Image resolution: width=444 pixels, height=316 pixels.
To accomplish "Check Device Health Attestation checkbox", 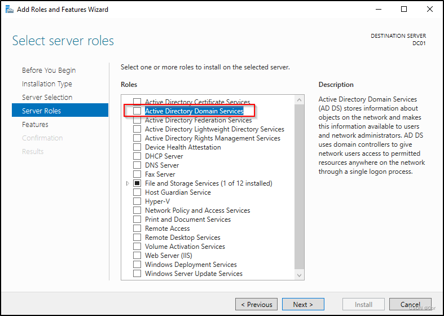I will click(x=137, y=147).
